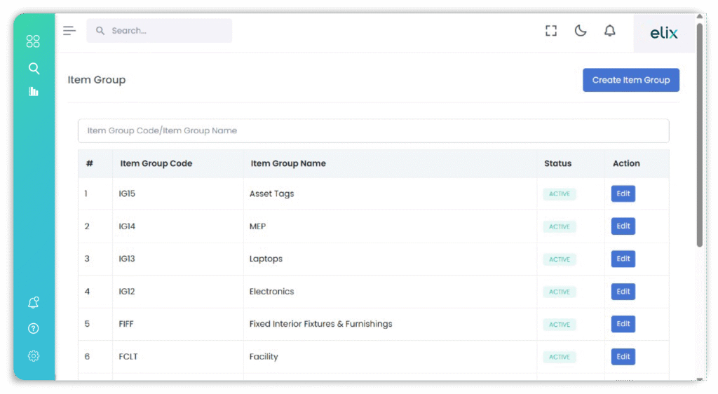This screenshot has height=394, width=718.
Task: Edit the Asset Tags item group
Action: 623,193
